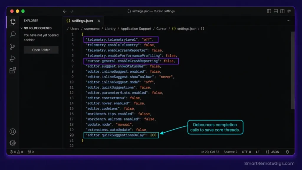
Task: Click "editor.codeLens" key text
Action: pyautogui.click(x=103, y=109)
